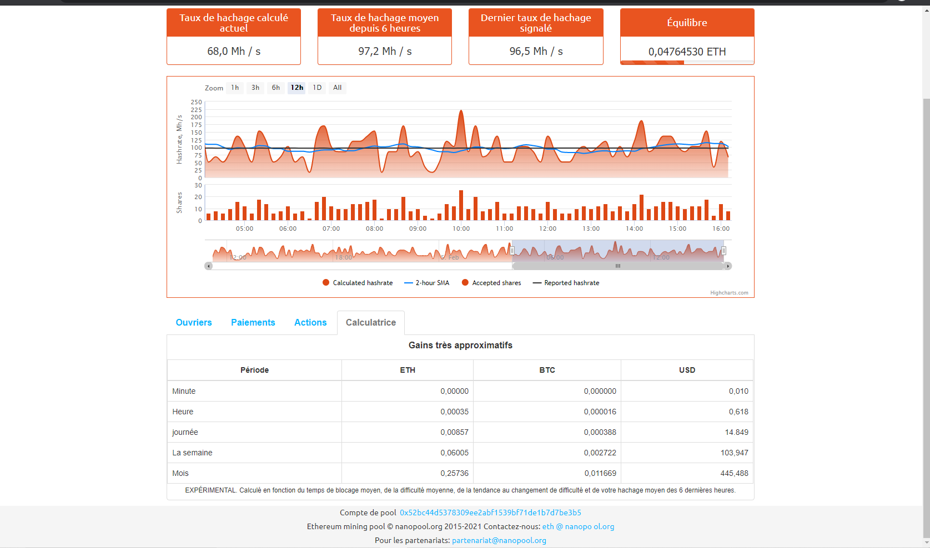Click the 0,00035 hourly ETH value
Screen dimensions: 930x548
pyautogui.click(x=455, y=412)
